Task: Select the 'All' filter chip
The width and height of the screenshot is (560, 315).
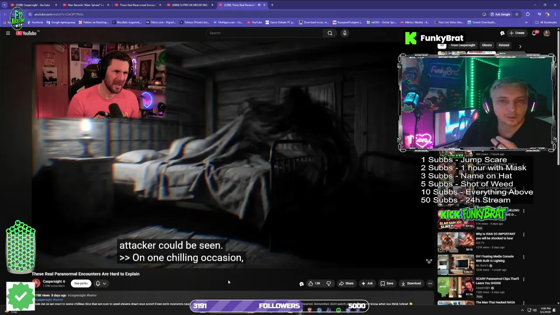Action: (442, 45)
